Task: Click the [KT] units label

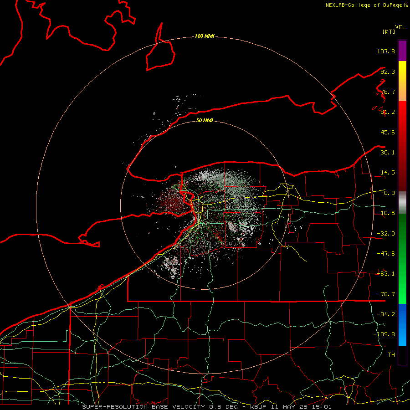Action: [389, 31]
